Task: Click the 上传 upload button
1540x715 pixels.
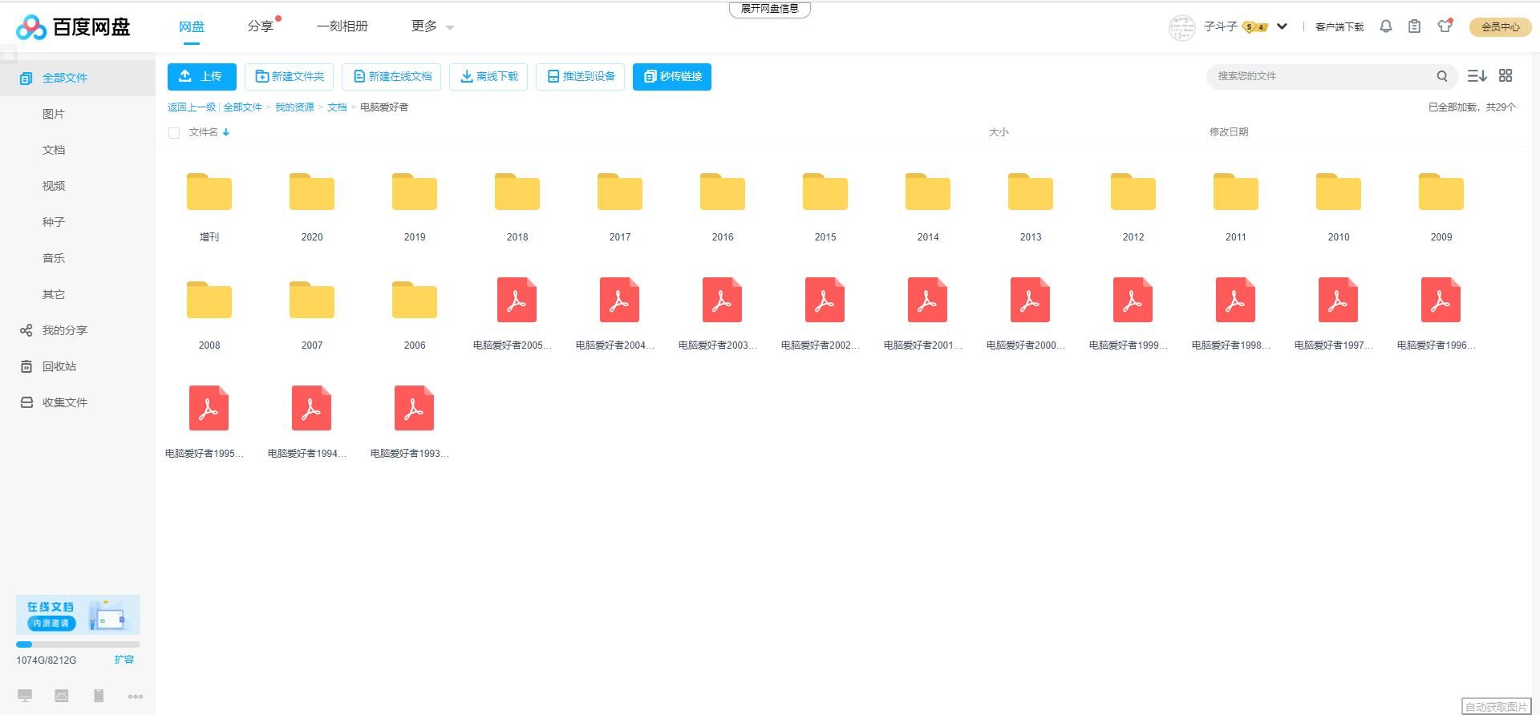Action: pos(201,76)
